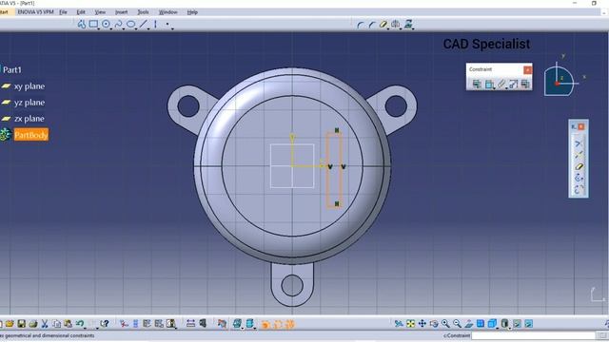Click the Copy icon
Image resolution: width=609 pixels, height=342 pixels.
pyautogui.click(x=57, y=323)
